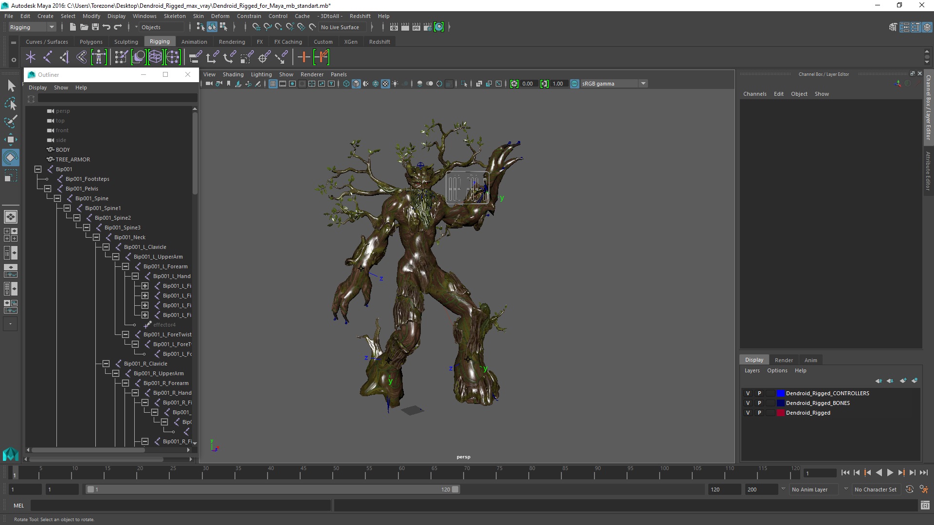The image size is (934, 525).
Task: Open the Rigging menu set dropdown
Action: (x=32, y=27)
